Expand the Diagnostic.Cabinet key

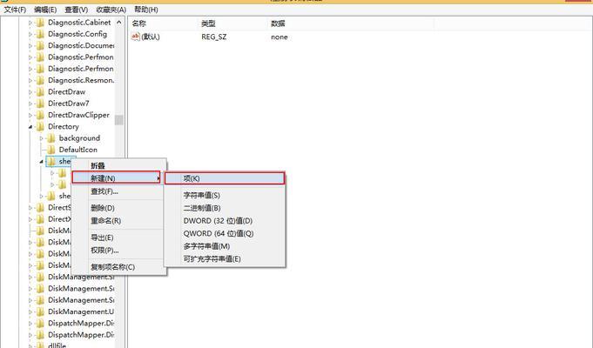click(30, 23)
